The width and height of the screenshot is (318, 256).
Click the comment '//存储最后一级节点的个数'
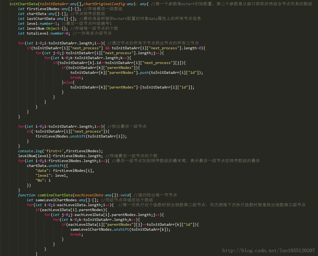(131, 156)
